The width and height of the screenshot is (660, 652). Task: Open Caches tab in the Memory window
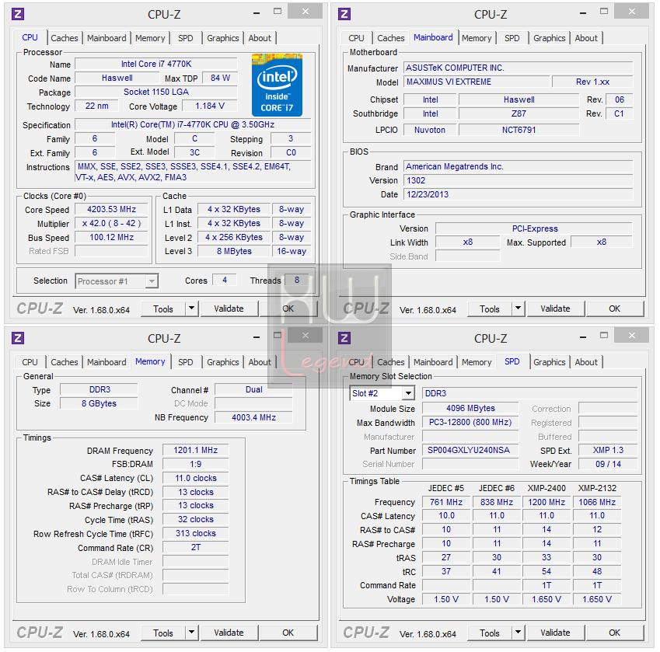(x=65, y=362)
